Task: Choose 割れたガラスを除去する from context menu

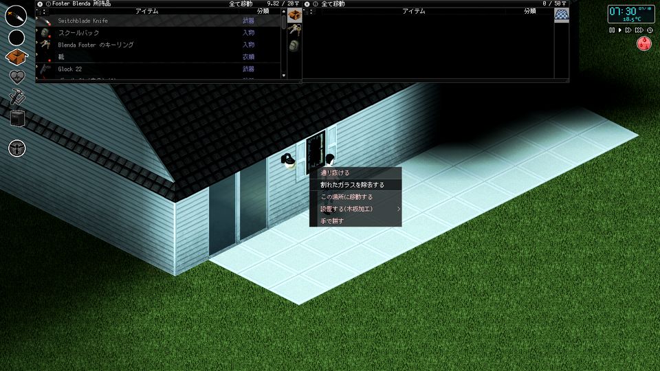Action: coord(355,185)
